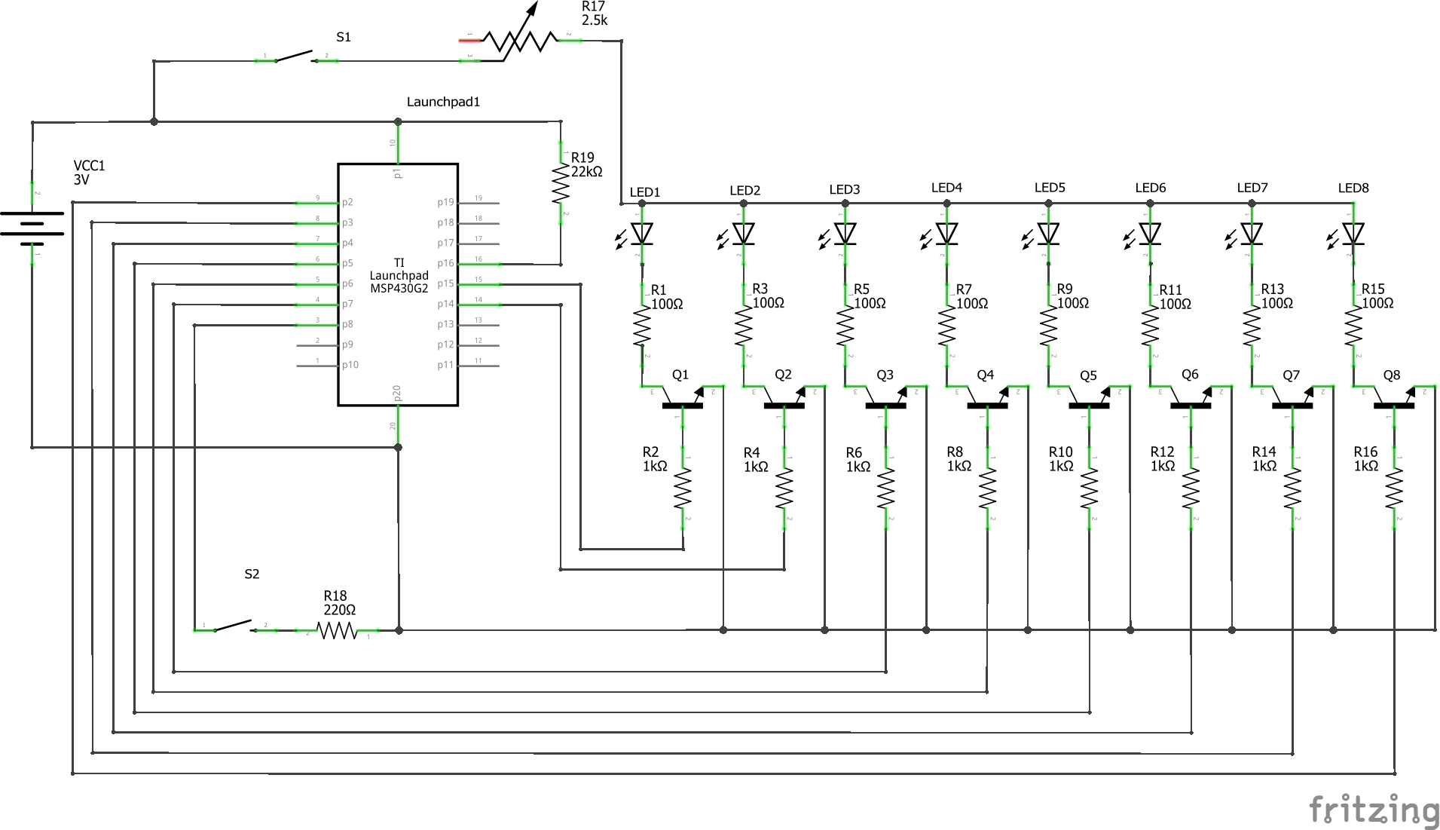The width and height of the screenshot is (1440, 830).
Task: Click the 'S2' switch label
Action: pos(252,574)
